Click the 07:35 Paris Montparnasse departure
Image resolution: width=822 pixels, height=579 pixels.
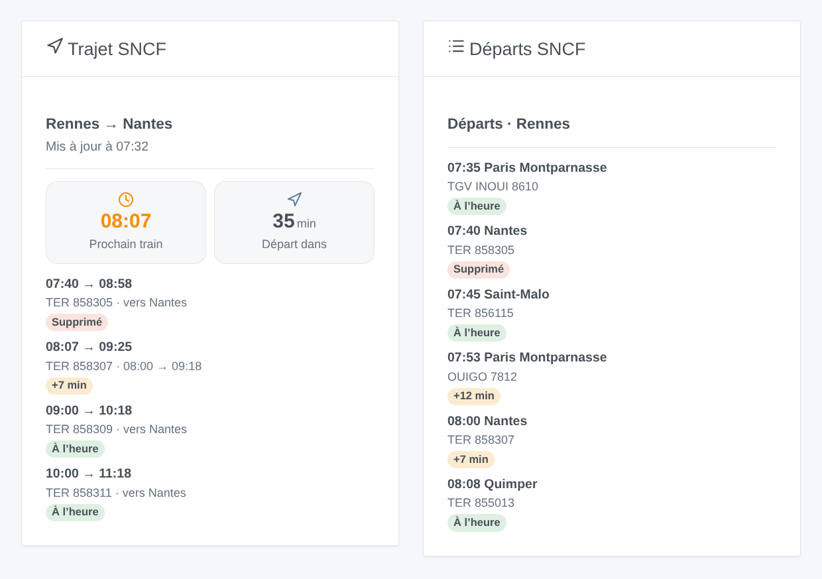[x=527, y=168]
